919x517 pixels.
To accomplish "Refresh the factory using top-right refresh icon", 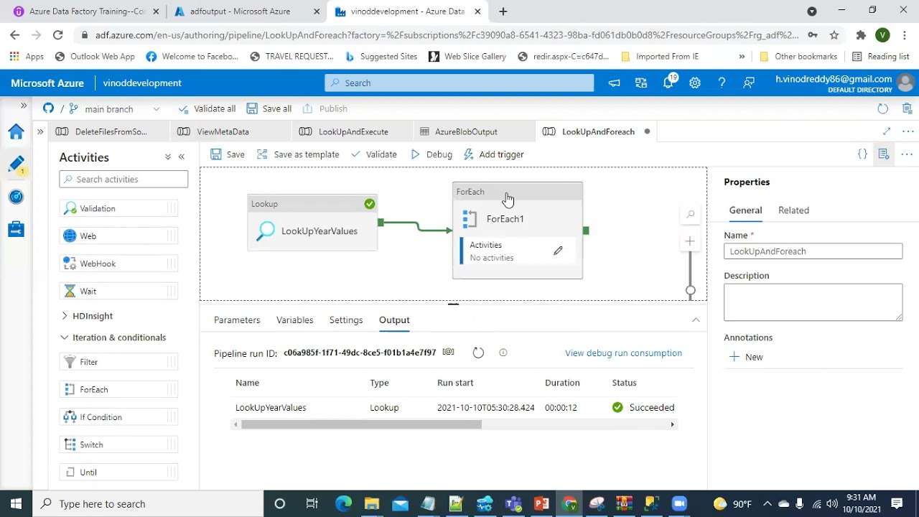I will coord(882,108).
